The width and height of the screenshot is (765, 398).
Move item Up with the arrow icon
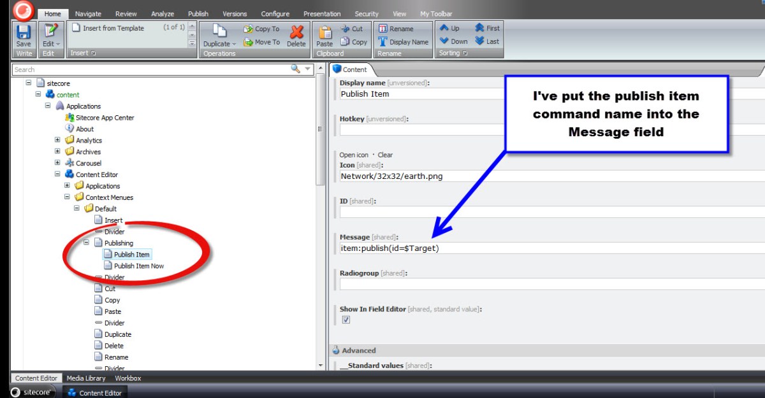[x=444, y=28]
